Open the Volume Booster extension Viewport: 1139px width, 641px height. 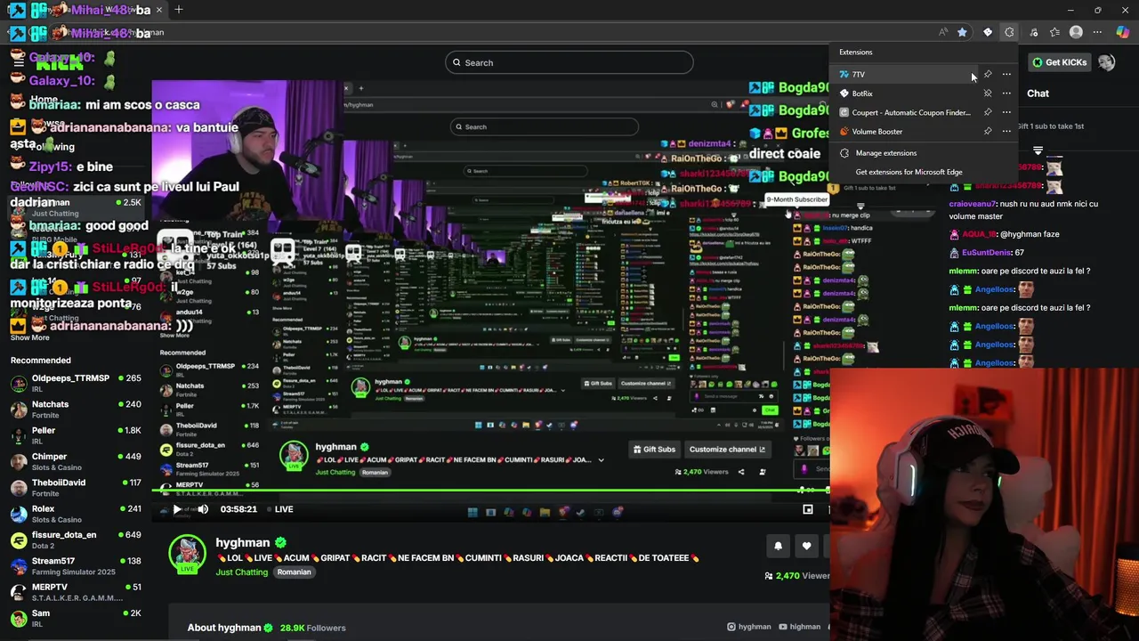pyautogui.click(x=904, y=132)
